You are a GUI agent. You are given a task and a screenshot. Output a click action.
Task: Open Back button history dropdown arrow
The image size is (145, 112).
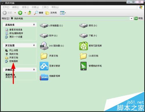tap(15, 13)
